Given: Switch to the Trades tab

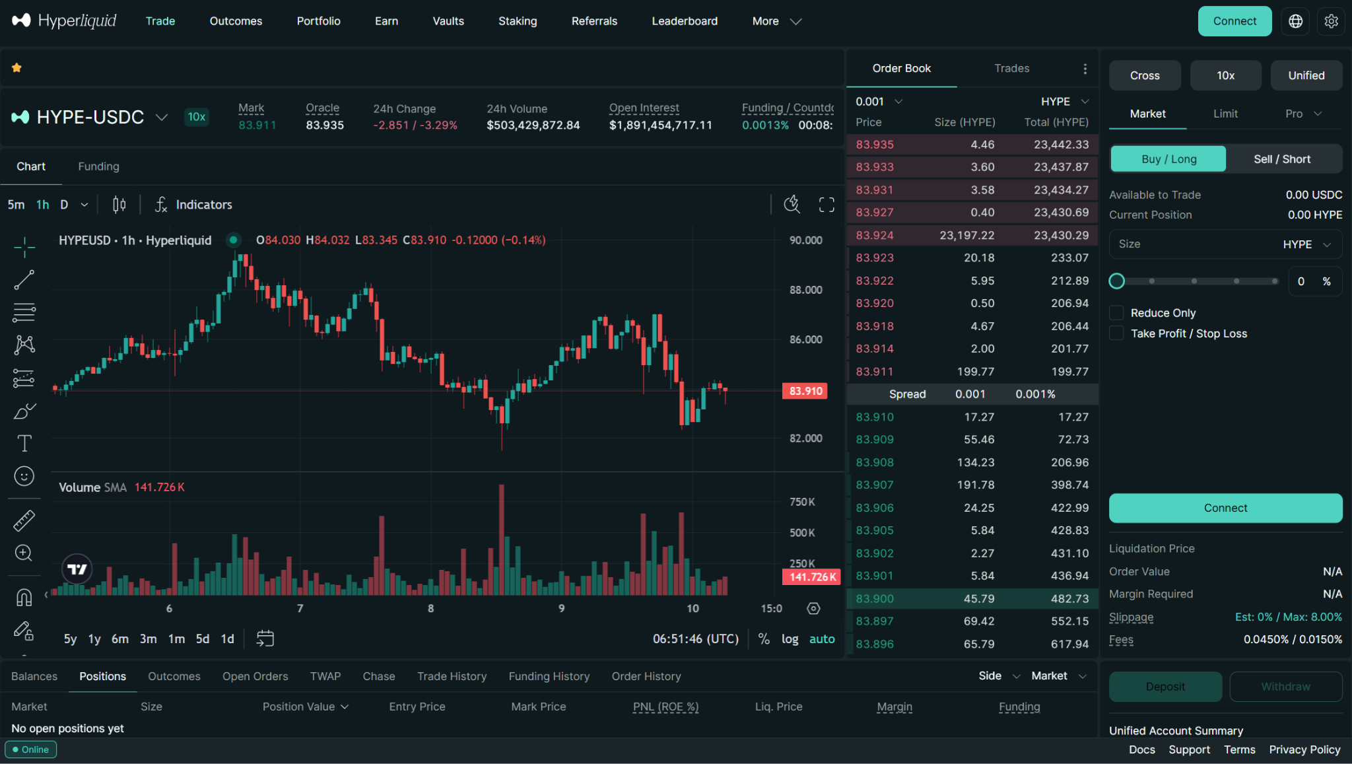Looking at the screenshot, I should click(x=1011, y=68).
